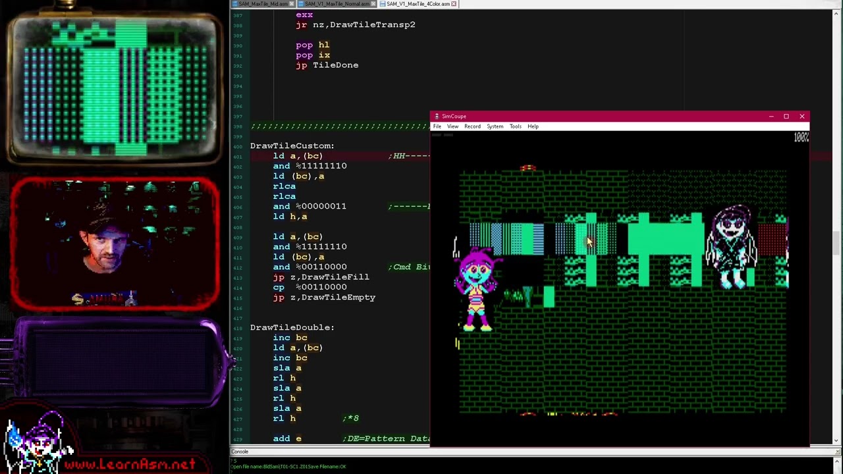Switch to the SAM_V1_MaxTile_Normal.asm tab
This screenshot has width=843, height=474.
pos(337,4)
